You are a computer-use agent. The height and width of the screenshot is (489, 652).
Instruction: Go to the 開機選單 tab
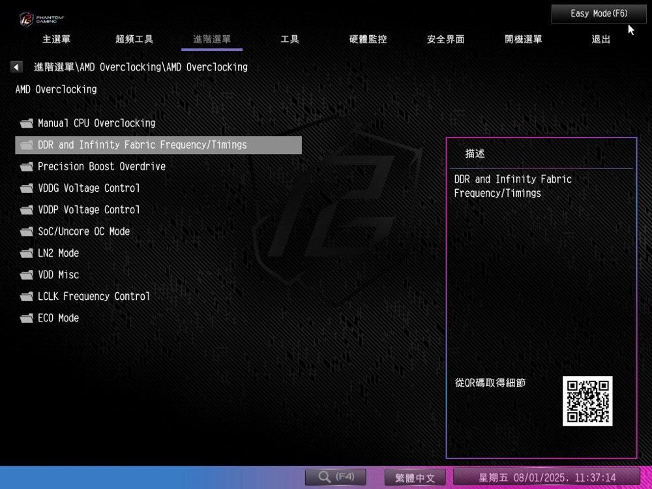tap(523, 39)
